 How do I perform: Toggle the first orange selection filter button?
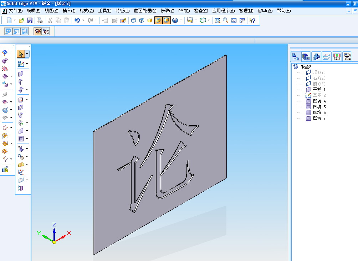click(x=38, y=31)
